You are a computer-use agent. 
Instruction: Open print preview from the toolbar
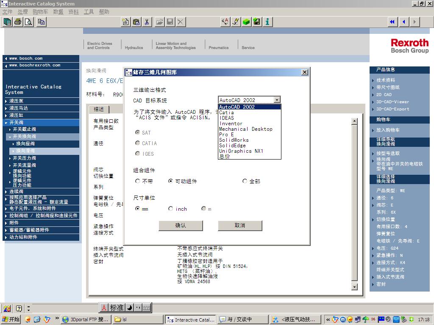[x=29, y=22]
